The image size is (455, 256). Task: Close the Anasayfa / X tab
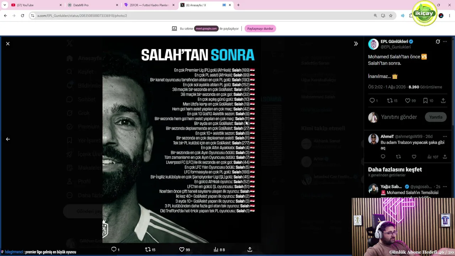(230, 5)
